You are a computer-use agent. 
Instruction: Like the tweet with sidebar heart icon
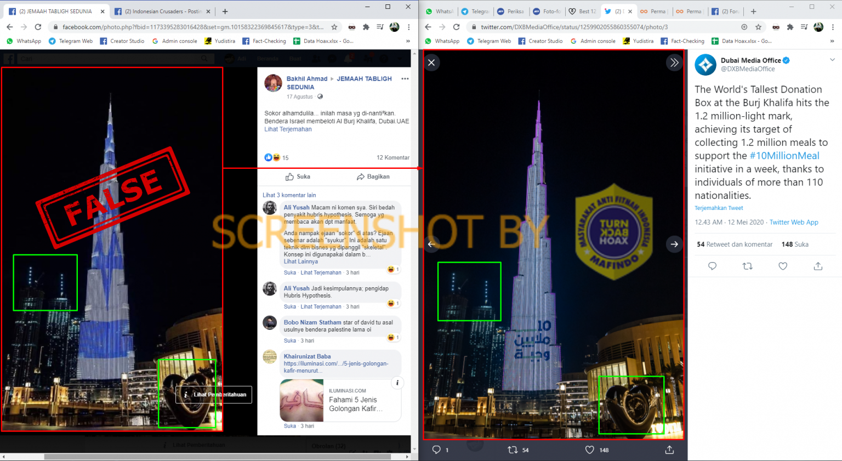point(783,266)
